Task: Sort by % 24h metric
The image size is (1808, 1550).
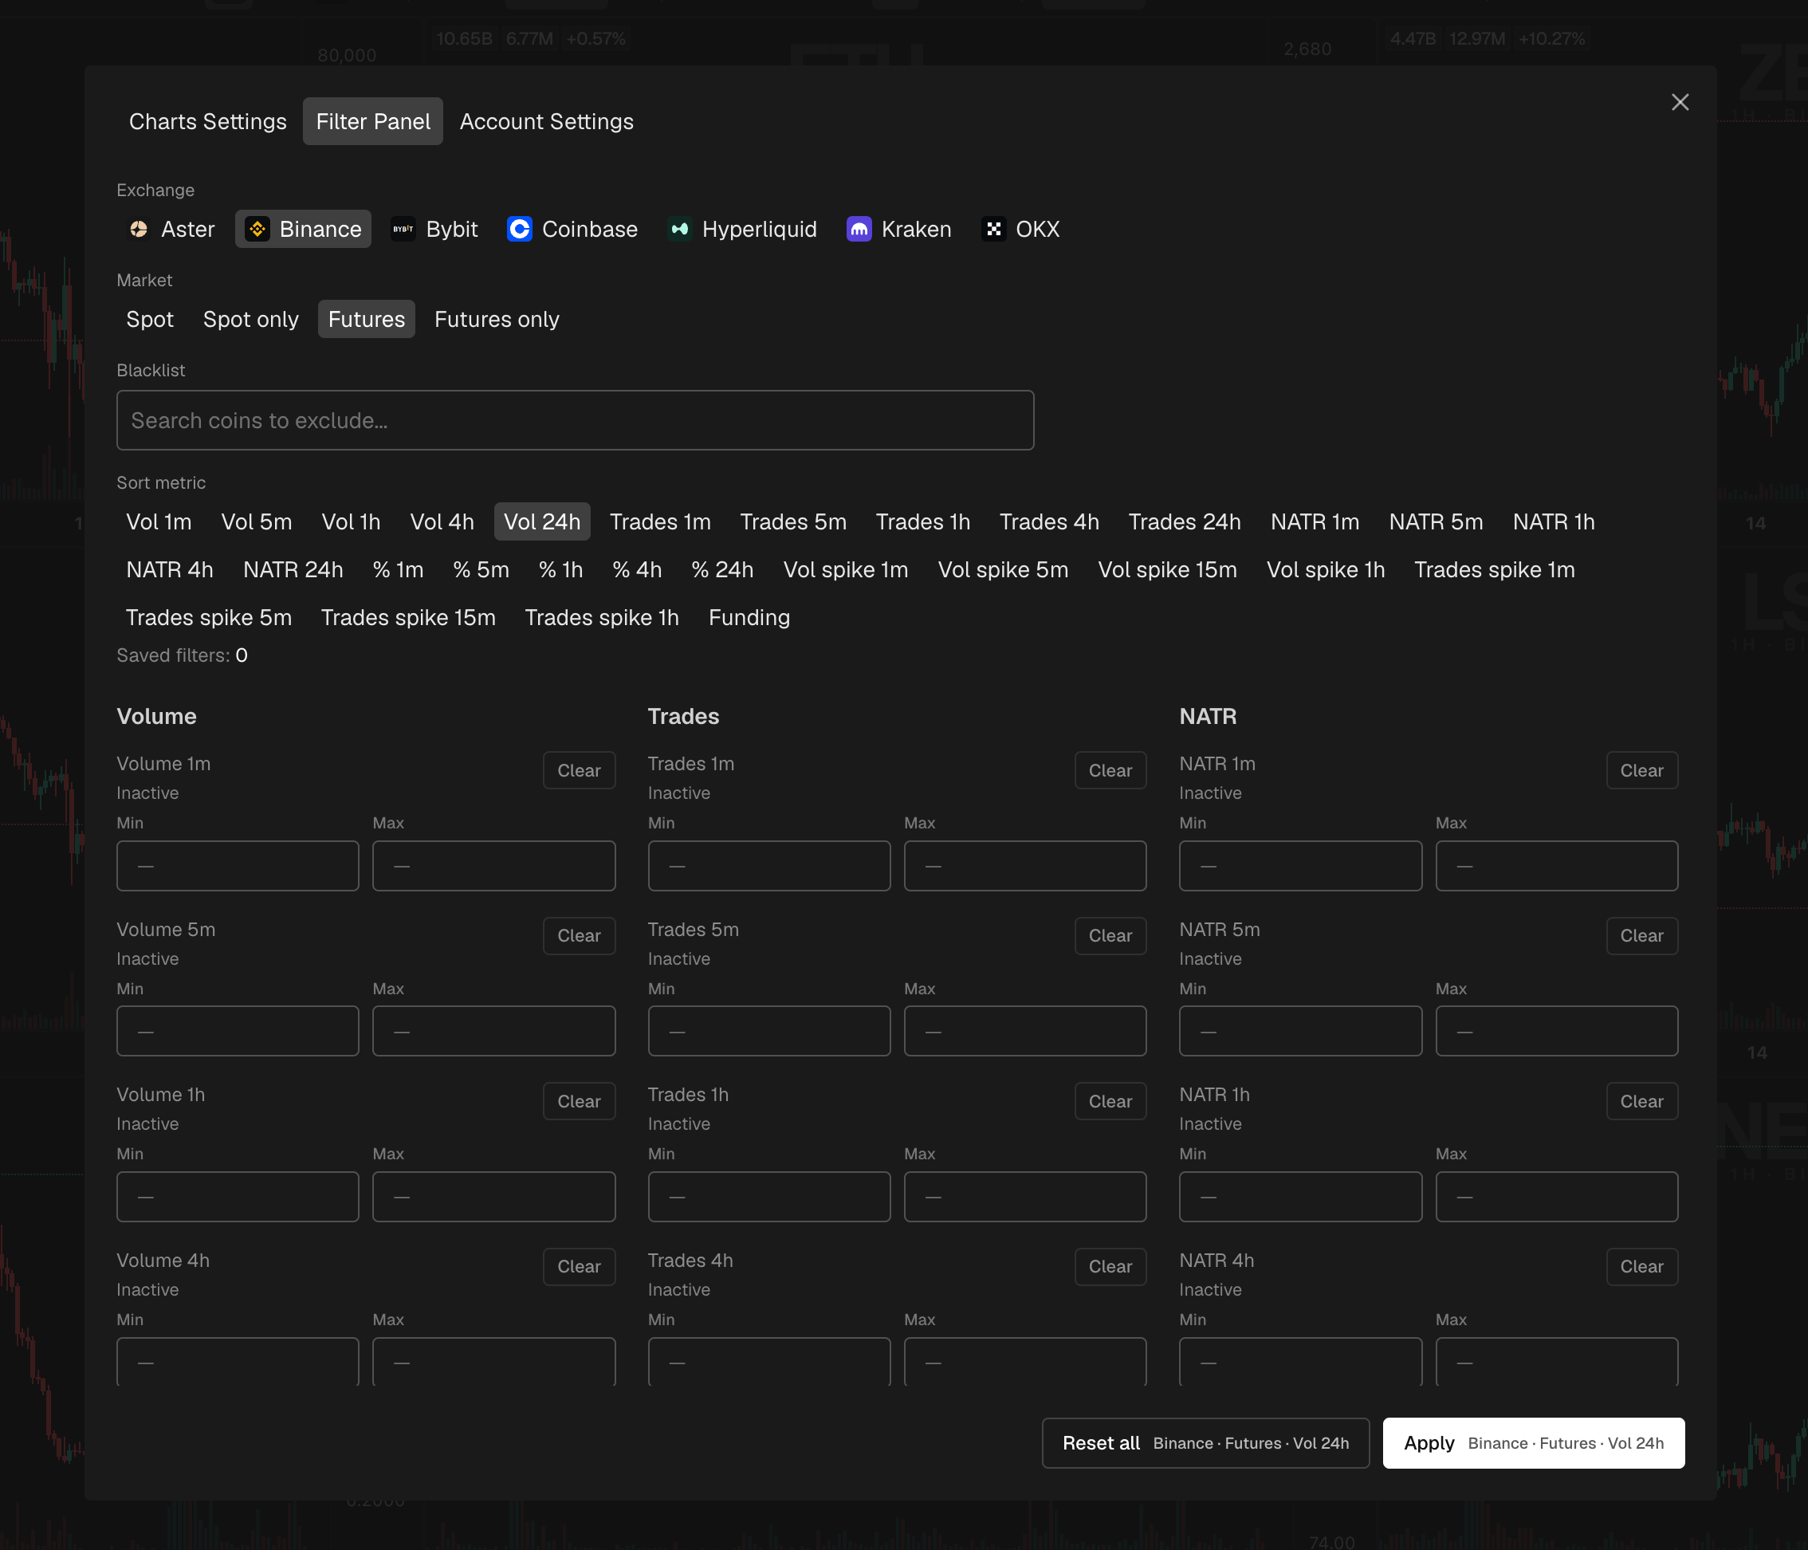Action: (x=722, y=570)
